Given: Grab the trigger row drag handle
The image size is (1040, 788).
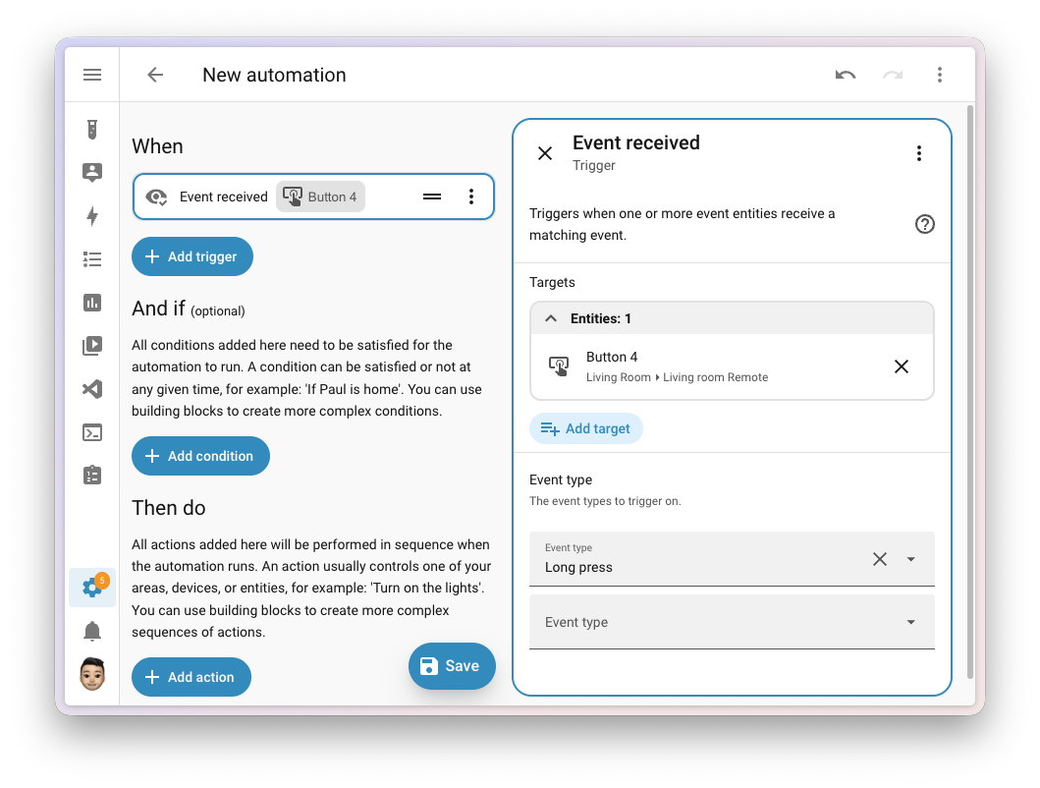Looking at the screenshot, I should pyautogui.click(x=432, y=197).
